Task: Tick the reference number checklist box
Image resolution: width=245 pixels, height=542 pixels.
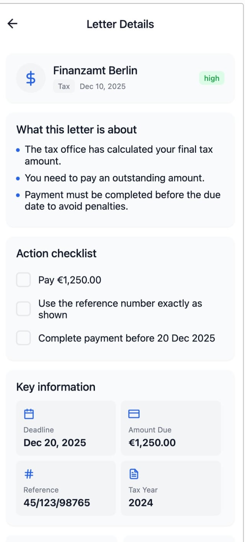Action: pos(23,309)
